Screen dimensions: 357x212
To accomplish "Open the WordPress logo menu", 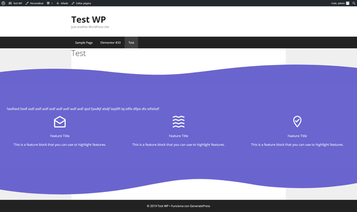I will point(3,3).
